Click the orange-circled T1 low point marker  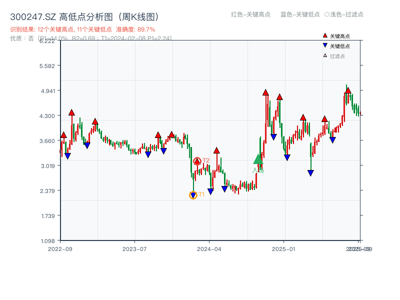pyautogui.click(x=193, y=194)
